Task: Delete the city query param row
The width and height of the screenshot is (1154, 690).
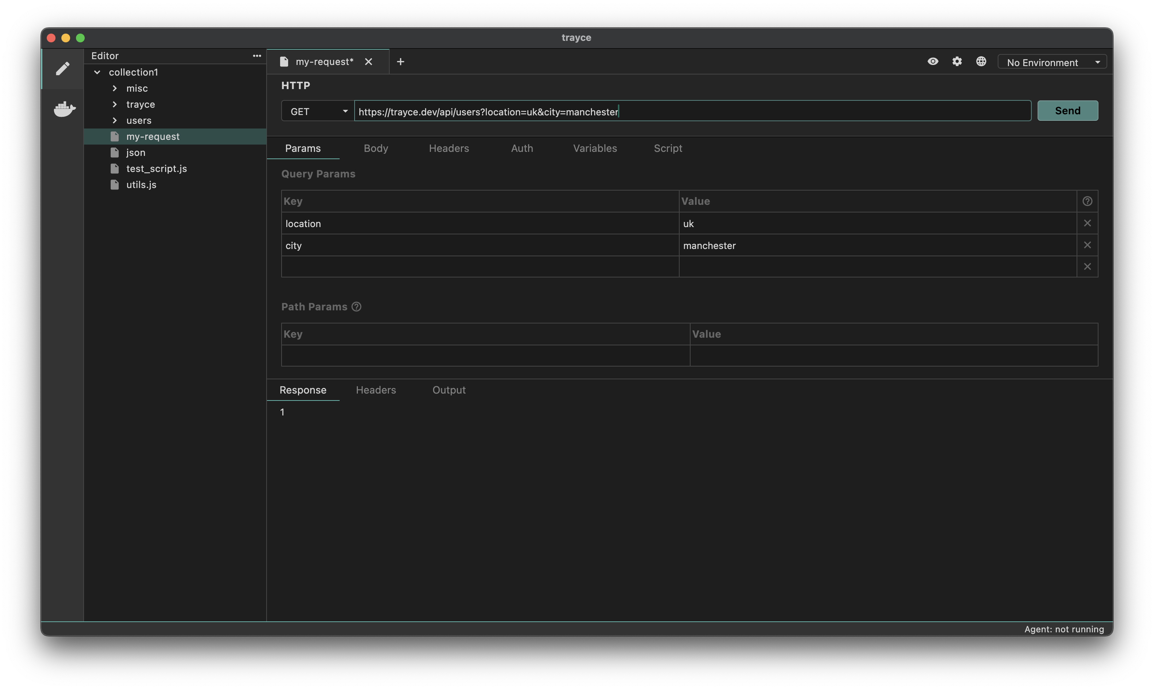Action: click(1087, 245)
